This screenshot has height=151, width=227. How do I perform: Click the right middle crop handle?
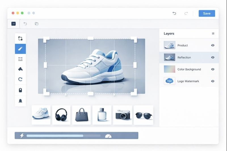(135, 65)
